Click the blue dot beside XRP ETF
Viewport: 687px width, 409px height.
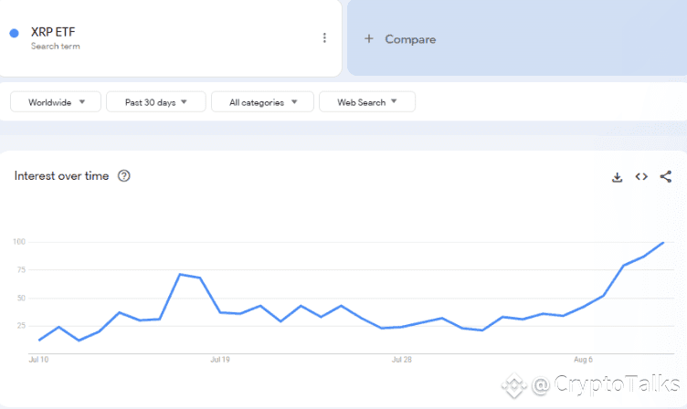tap(14, 33)
